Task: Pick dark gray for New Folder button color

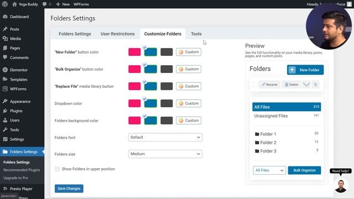Action: point(166,52)
